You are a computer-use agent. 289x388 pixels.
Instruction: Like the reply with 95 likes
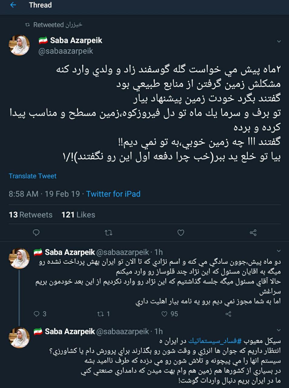point(165,314)
